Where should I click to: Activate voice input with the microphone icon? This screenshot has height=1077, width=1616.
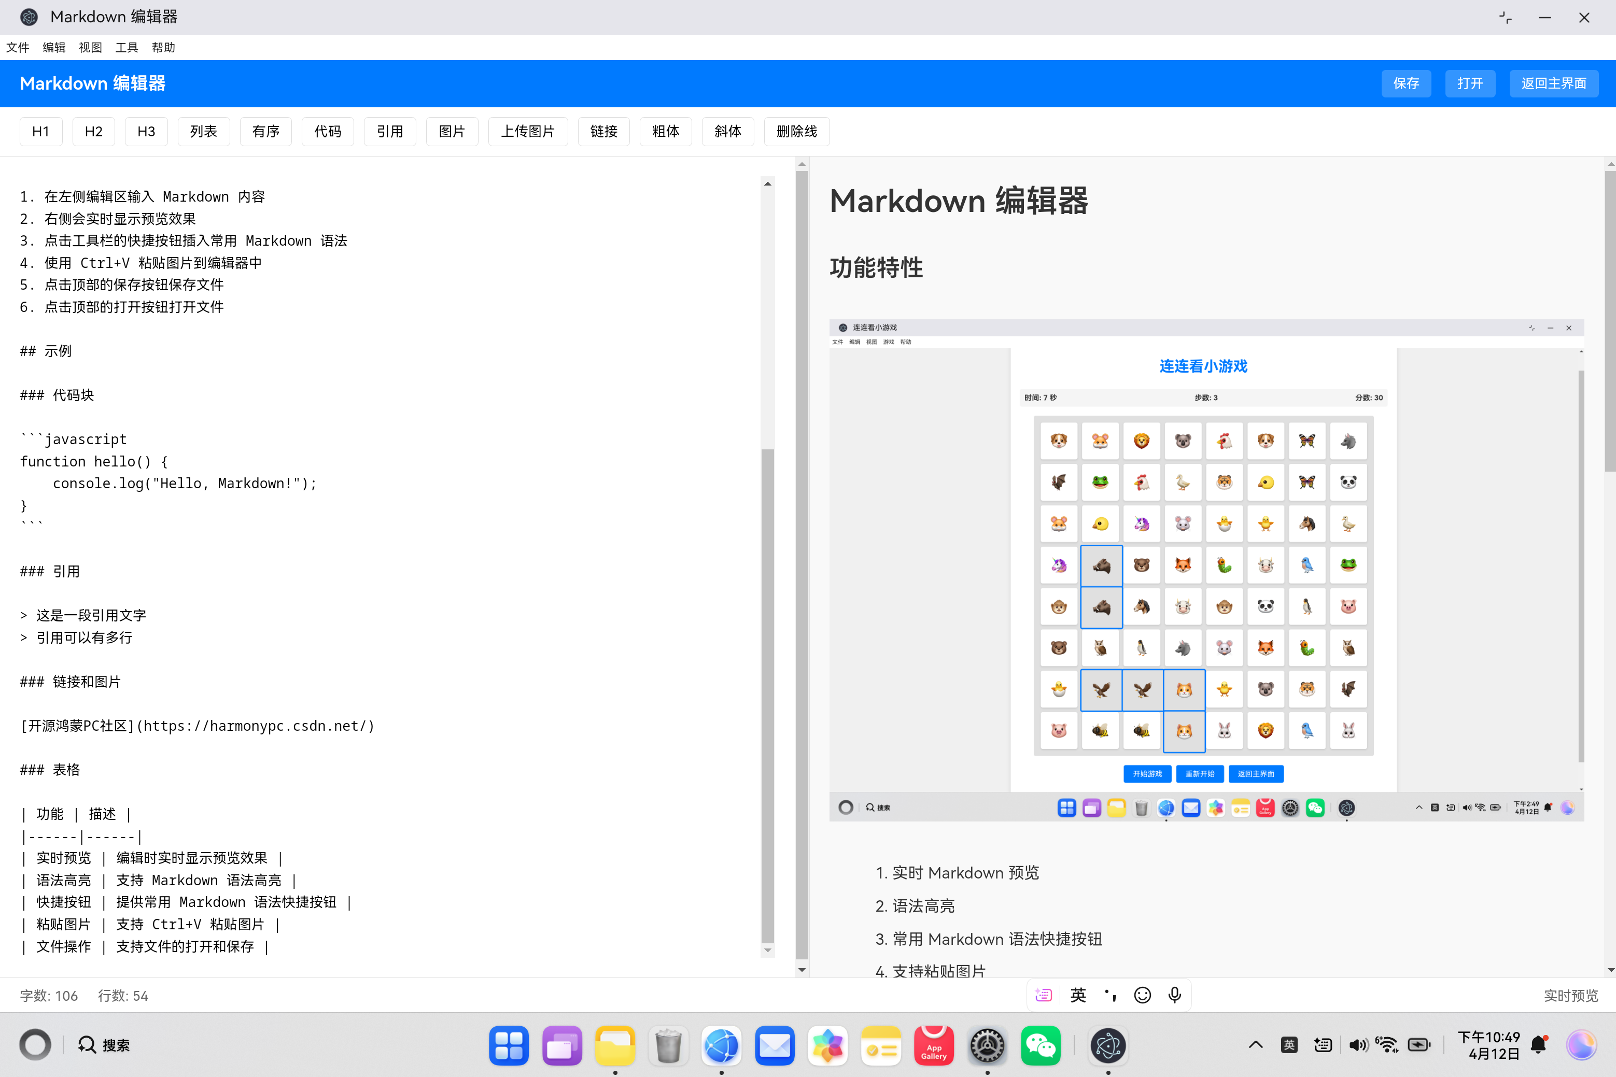pos(1174,995)
